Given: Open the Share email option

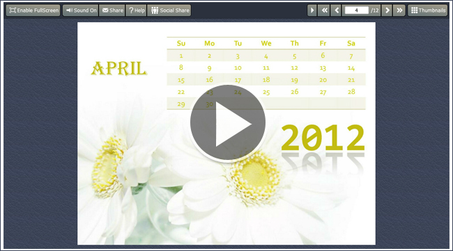Looking at the screenshot, I should pyautogui.click(x=112, y=10).
